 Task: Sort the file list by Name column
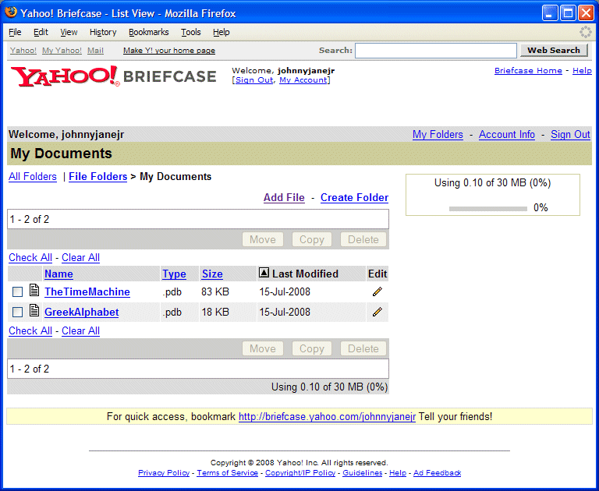click(x=58, y=274)
